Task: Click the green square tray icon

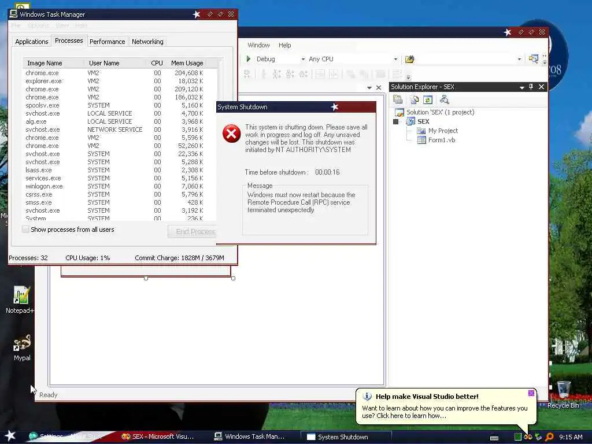Action: tap(518, 437)
